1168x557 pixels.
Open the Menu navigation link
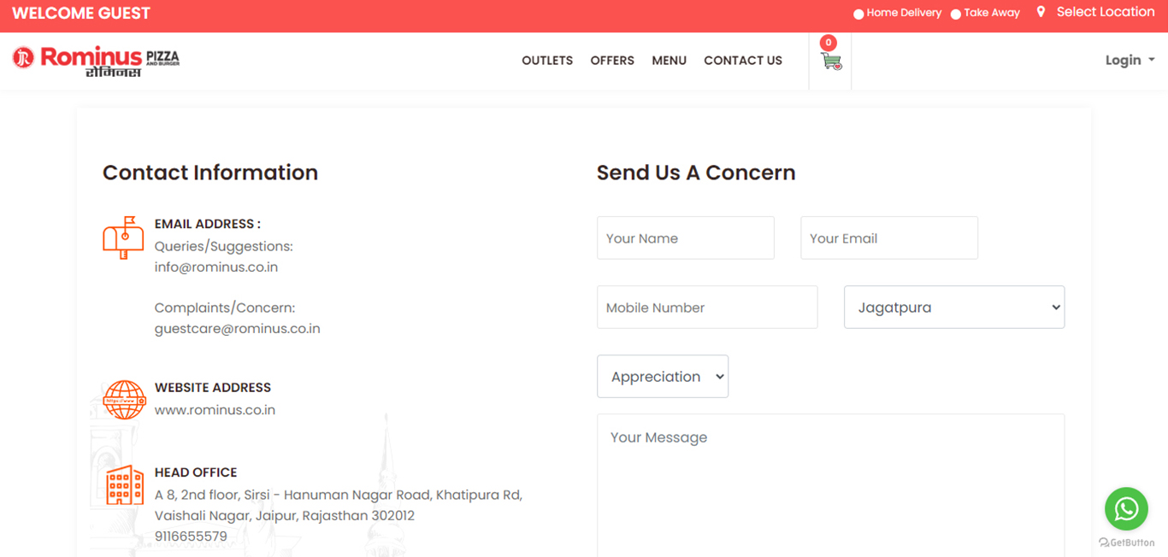click(x=669, y=61)
